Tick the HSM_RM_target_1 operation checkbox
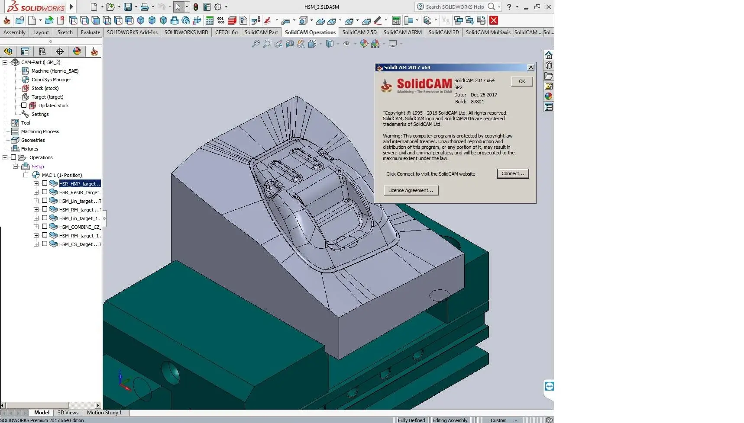 click(45, 235)
